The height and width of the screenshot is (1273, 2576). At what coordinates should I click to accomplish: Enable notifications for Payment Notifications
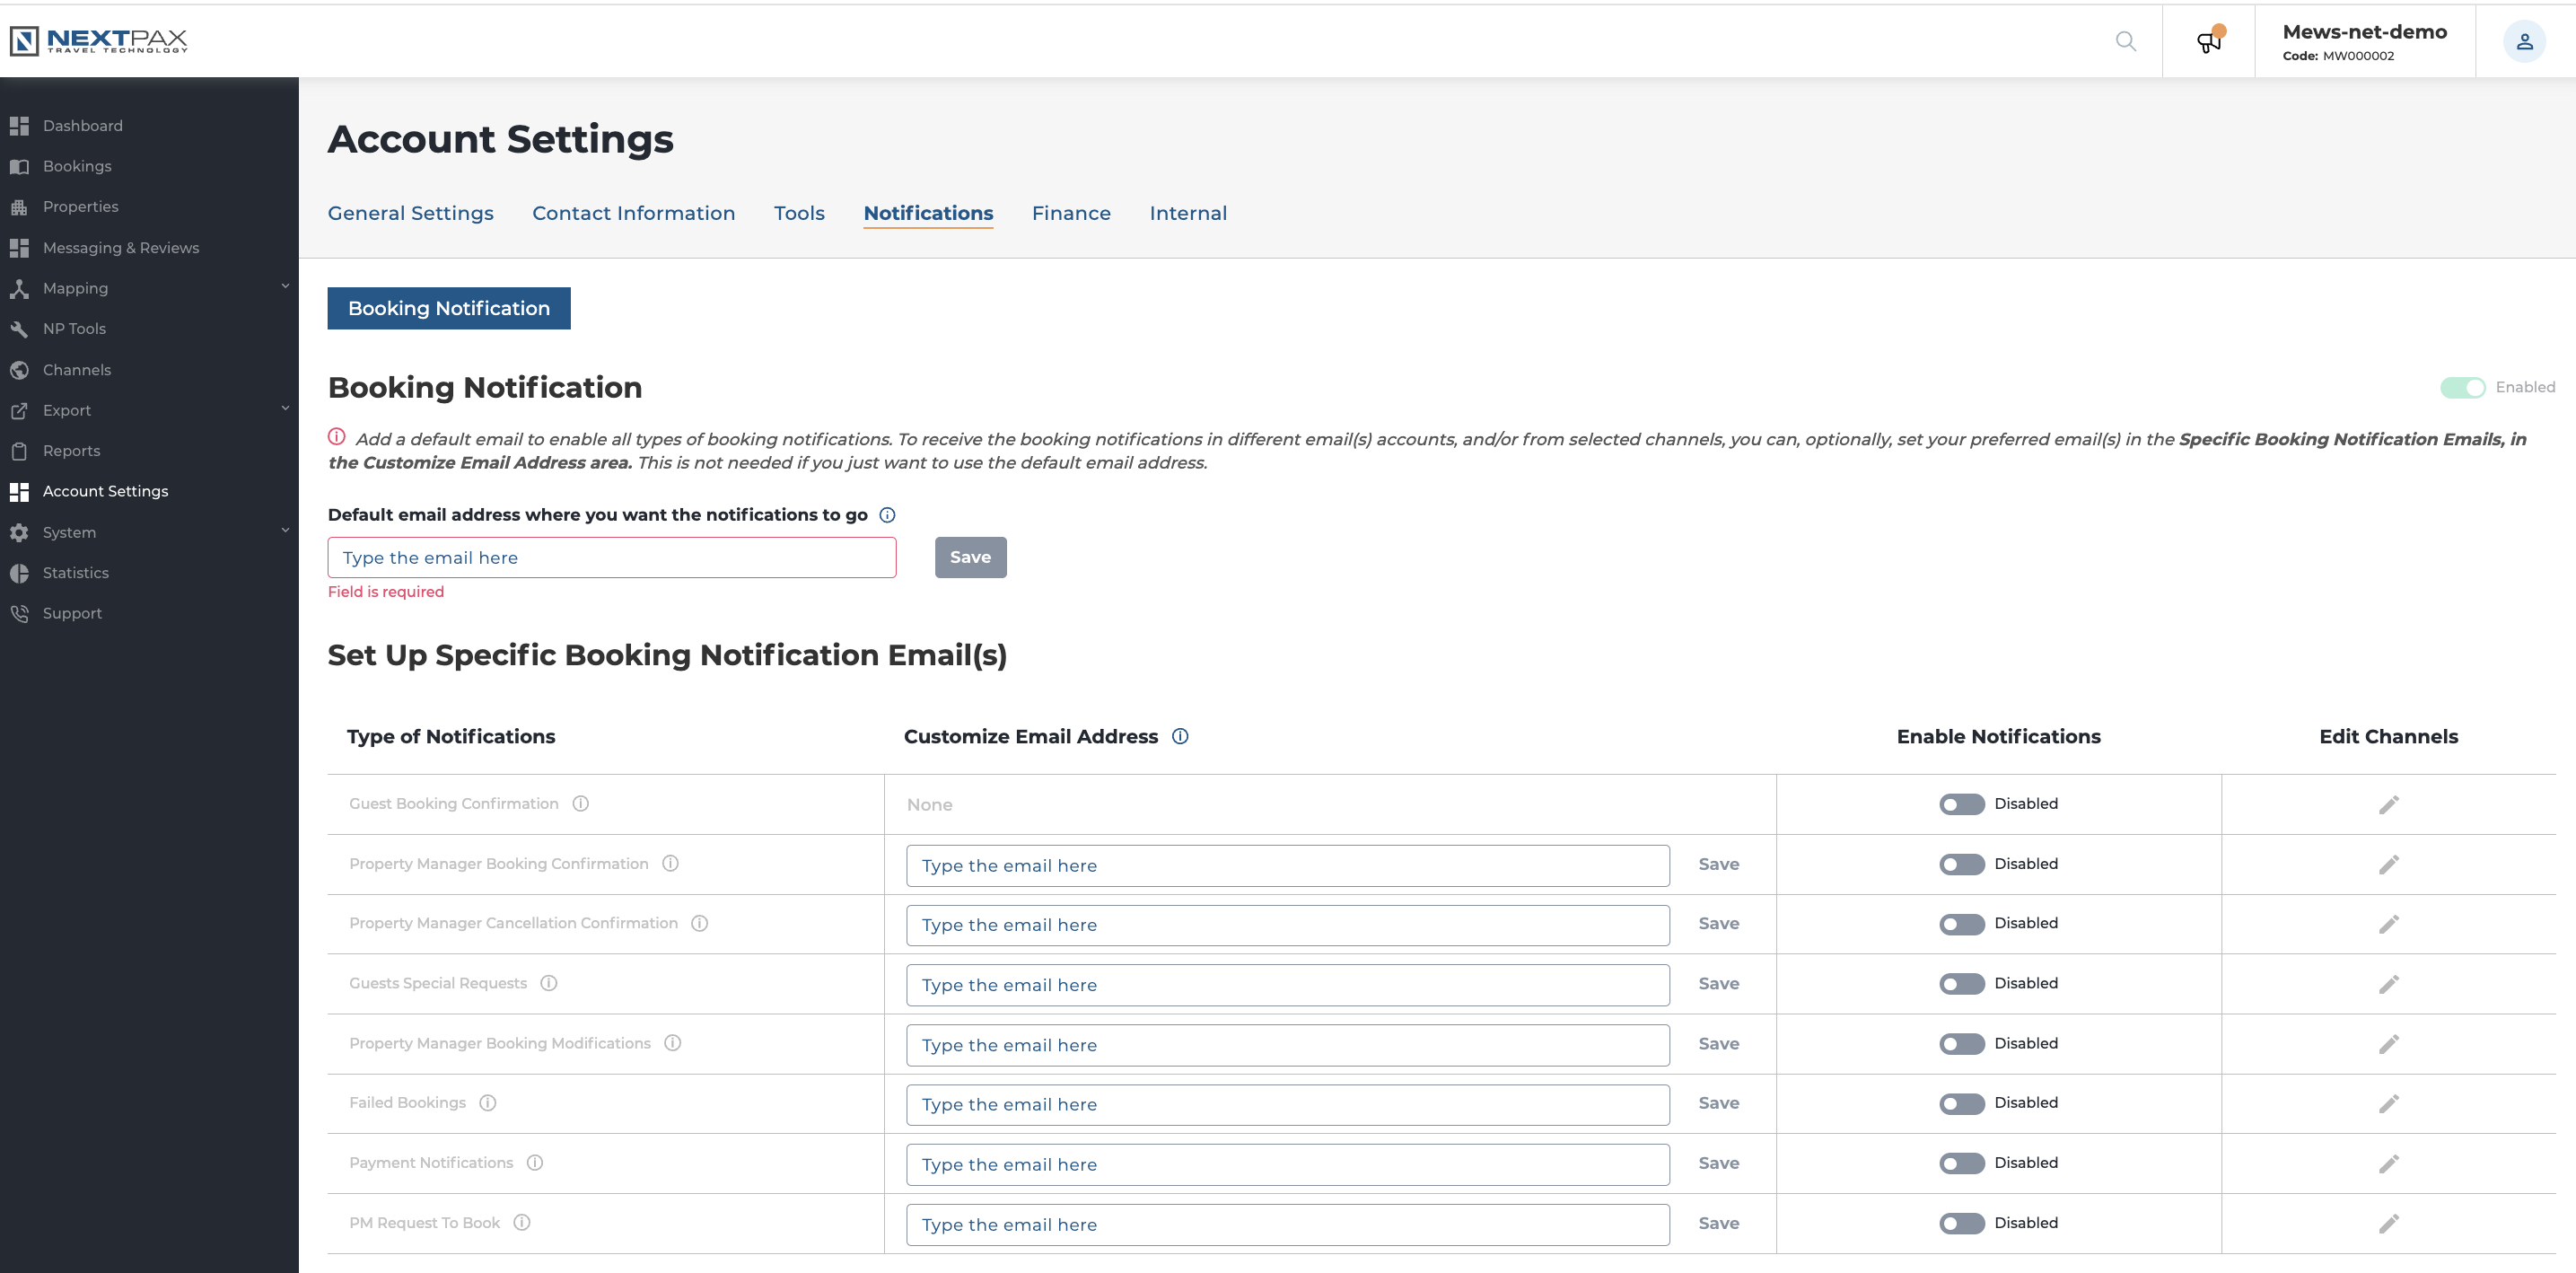(x=1961, y=1164)
